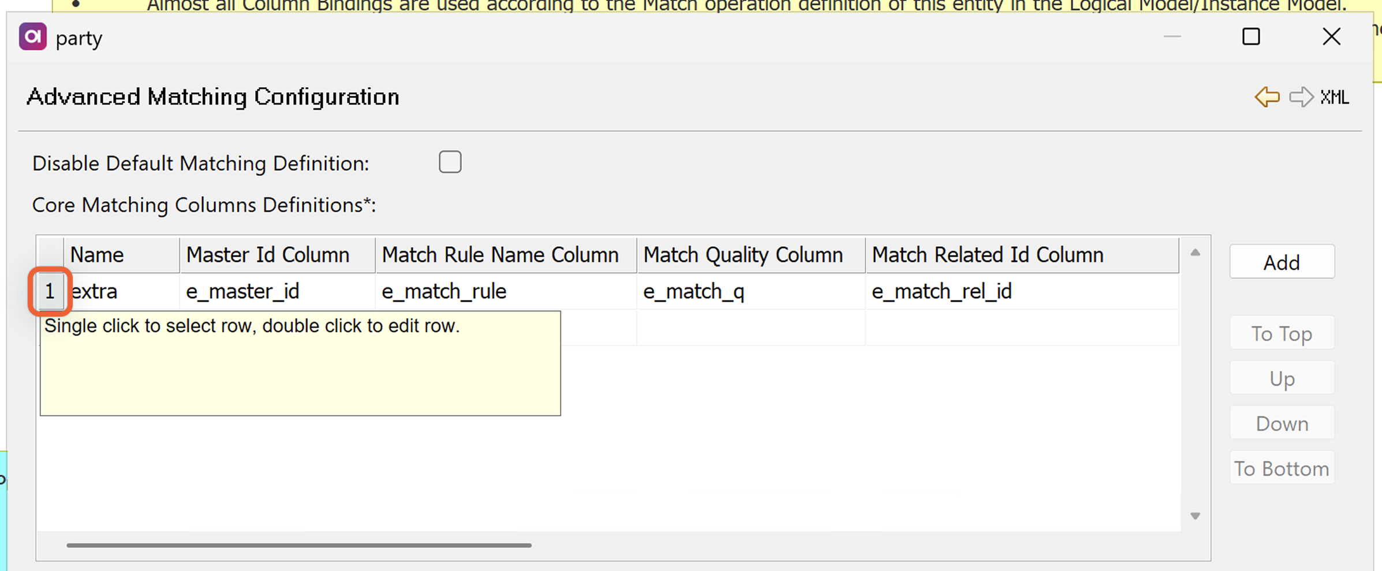Select the e_master_id table cell

point(242,291)
